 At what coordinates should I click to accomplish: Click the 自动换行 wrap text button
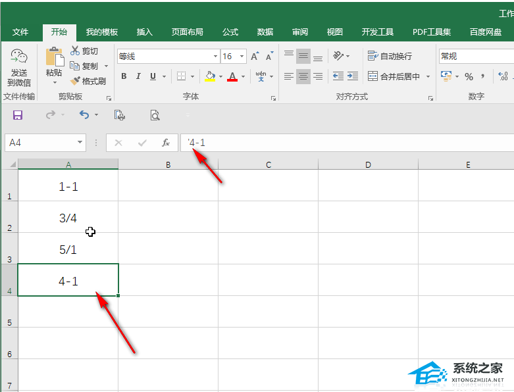pos(390,57)
